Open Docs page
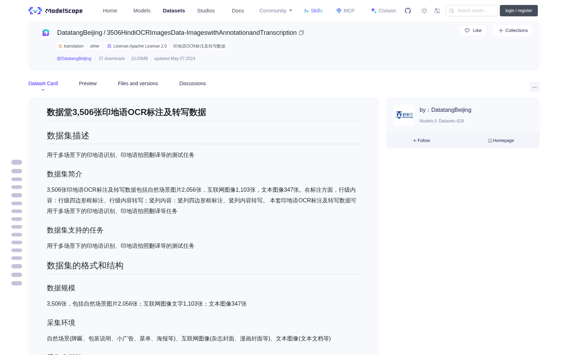 point(238,11)
